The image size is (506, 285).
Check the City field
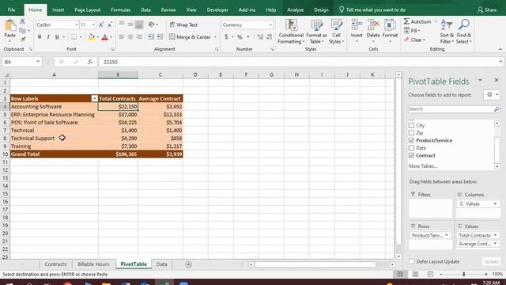tap(411, 125)
